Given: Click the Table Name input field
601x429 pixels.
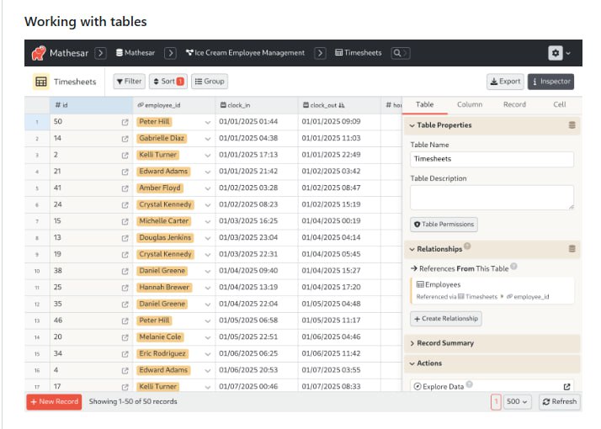Looking at the screenshot, I should [492, 159].
